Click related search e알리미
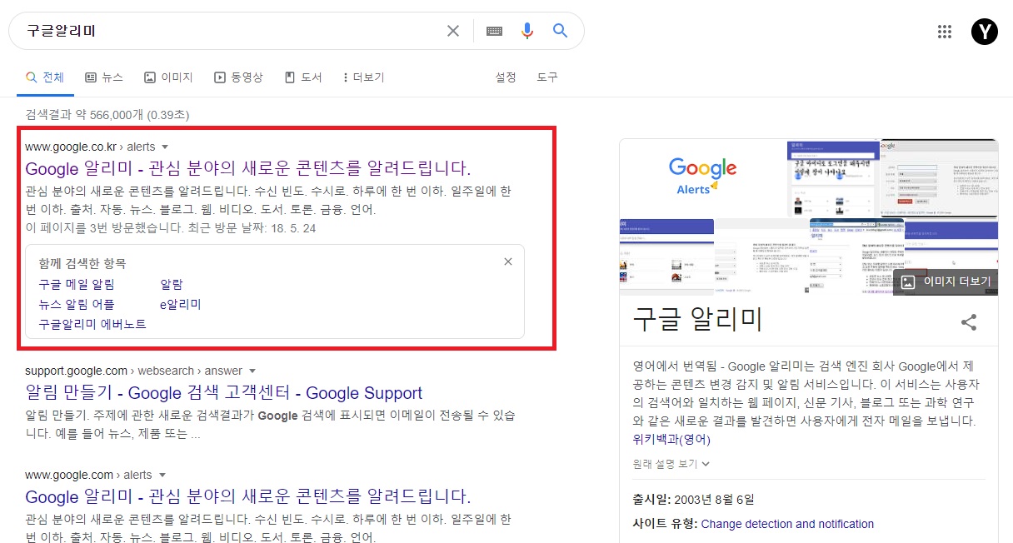Image resolution: width=1013 pixels, height=543 pixels. click(x=181, y=304)
